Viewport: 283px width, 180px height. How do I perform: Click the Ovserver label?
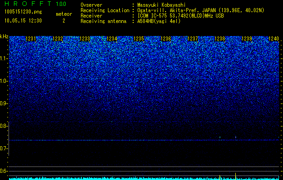point(91,5)
